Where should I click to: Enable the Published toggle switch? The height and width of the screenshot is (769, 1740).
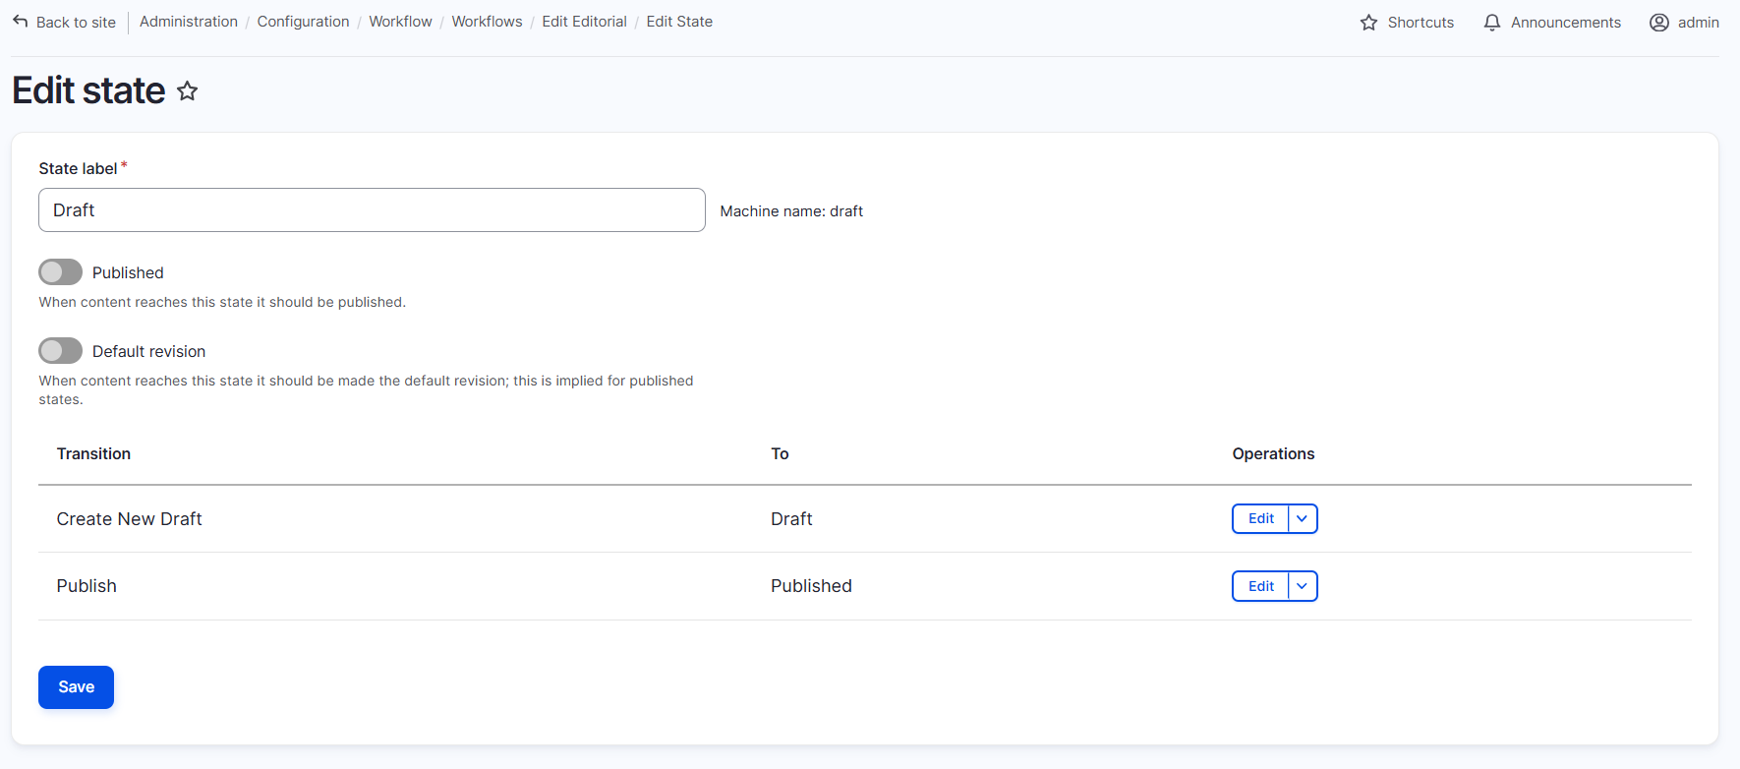coord(60,272)
